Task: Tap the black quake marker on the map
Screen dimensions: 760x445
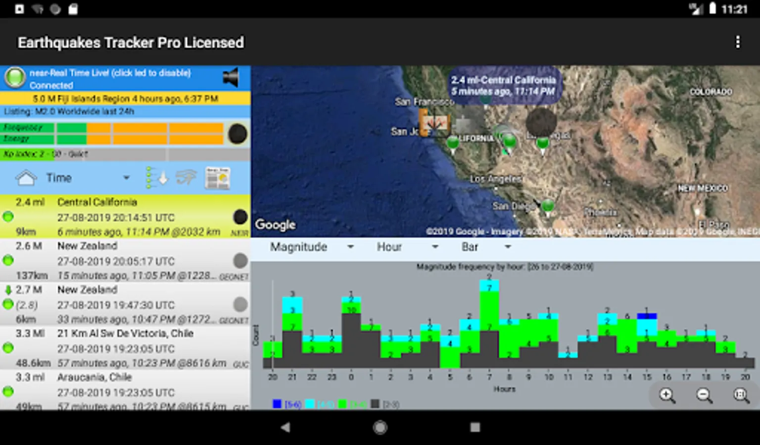Action: (541, 122)
